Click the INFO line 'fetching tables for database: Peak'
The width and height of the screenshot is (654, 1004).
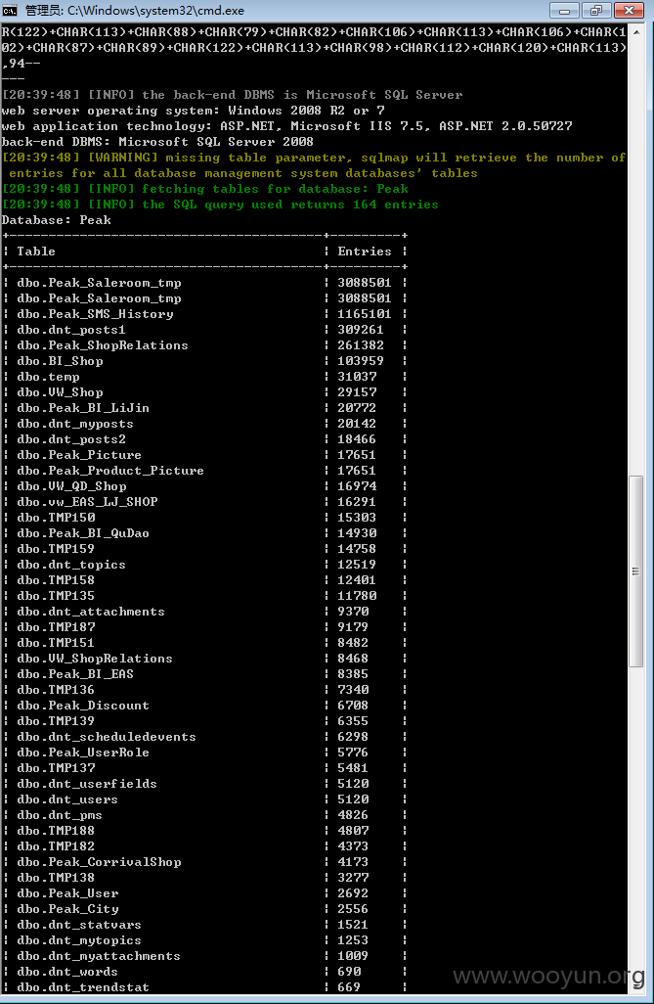tap(204, 189)
